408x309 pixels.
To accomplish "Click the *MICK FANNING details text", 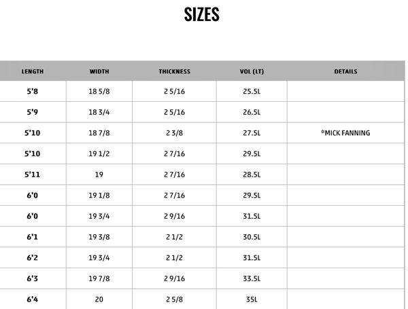I will (x=345, y=133).
